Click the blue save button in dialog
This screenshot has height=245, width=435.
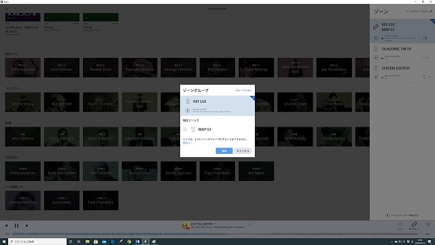click(224, 151)
